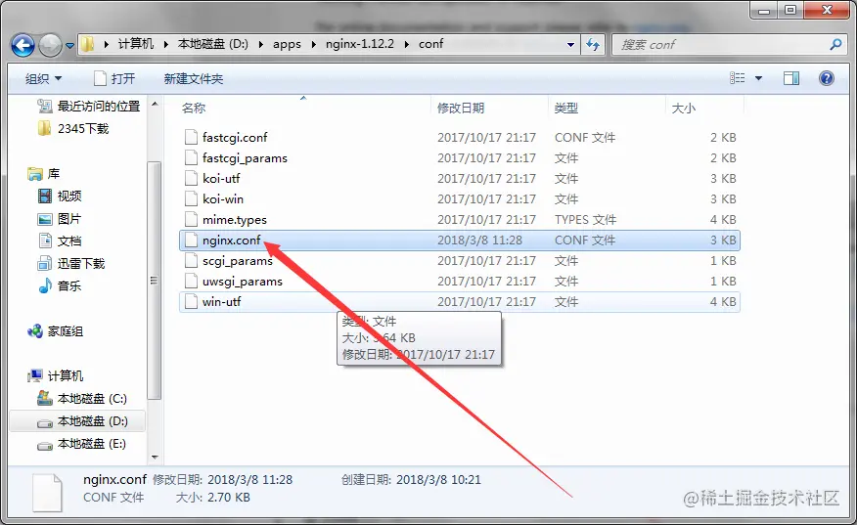This screenshot has width=857, height=525.
Task: Open the view options dropdown arrow
Action: pyautogui.click(x=758, y=78)
